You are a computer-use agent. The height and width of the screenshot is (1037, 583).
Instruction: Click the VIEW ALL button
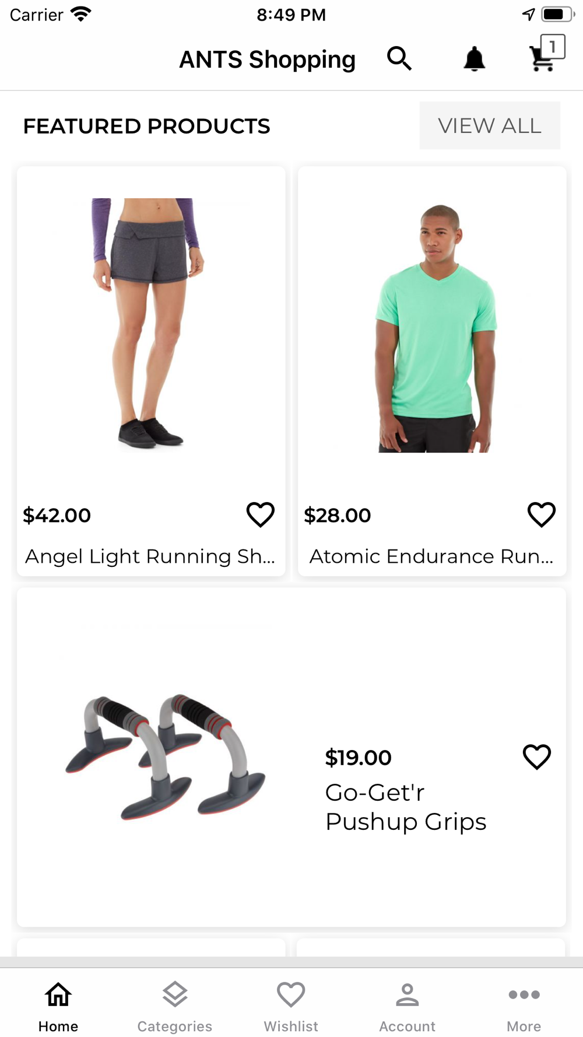point(490,125)
